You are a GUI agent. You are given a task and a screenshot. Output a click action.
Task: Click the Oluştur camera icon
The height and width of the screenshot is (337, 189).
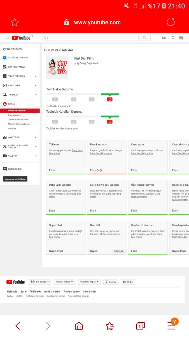click(5, 156)
